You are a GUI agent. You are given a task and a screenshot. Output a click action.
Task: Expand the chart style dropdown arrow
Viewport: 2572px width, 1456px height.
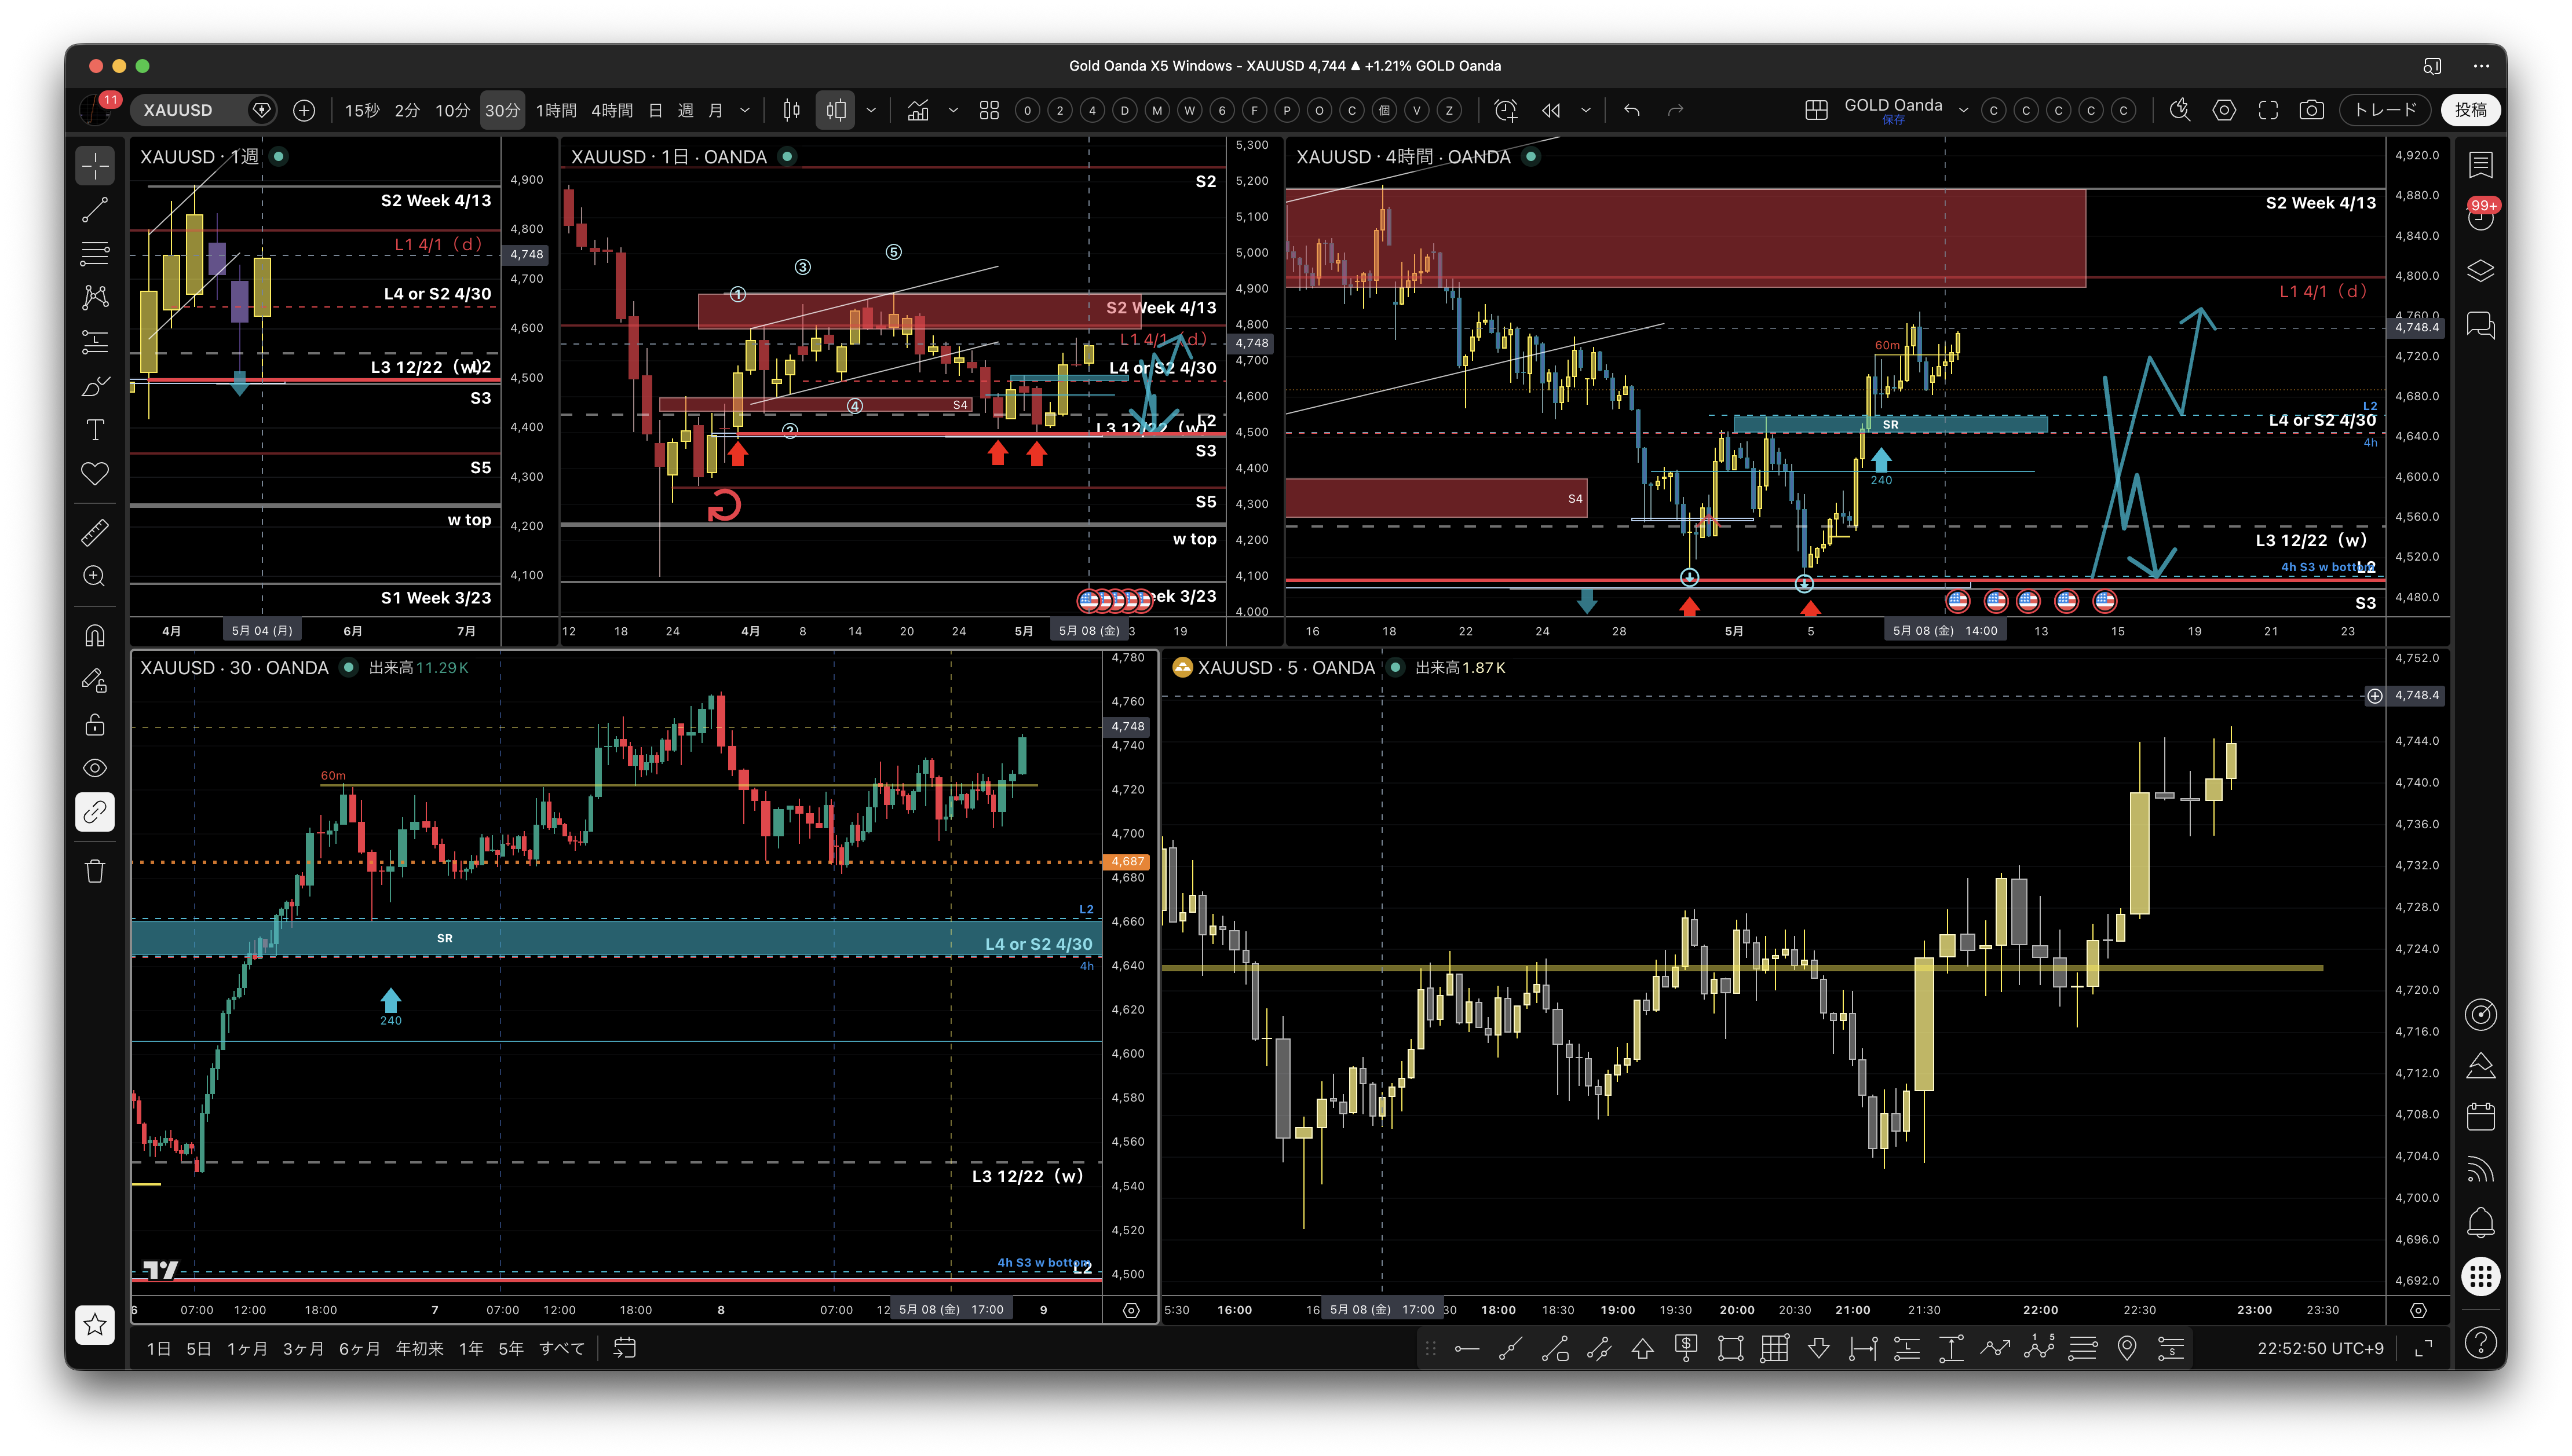click(871, 110)
